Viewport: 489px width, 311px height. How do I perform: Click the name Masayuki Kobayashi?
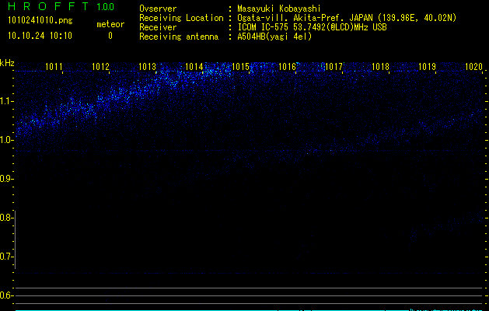tap(279, 9)
